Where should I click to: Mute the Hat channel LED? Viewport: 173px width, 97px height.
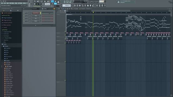[24, 18]
